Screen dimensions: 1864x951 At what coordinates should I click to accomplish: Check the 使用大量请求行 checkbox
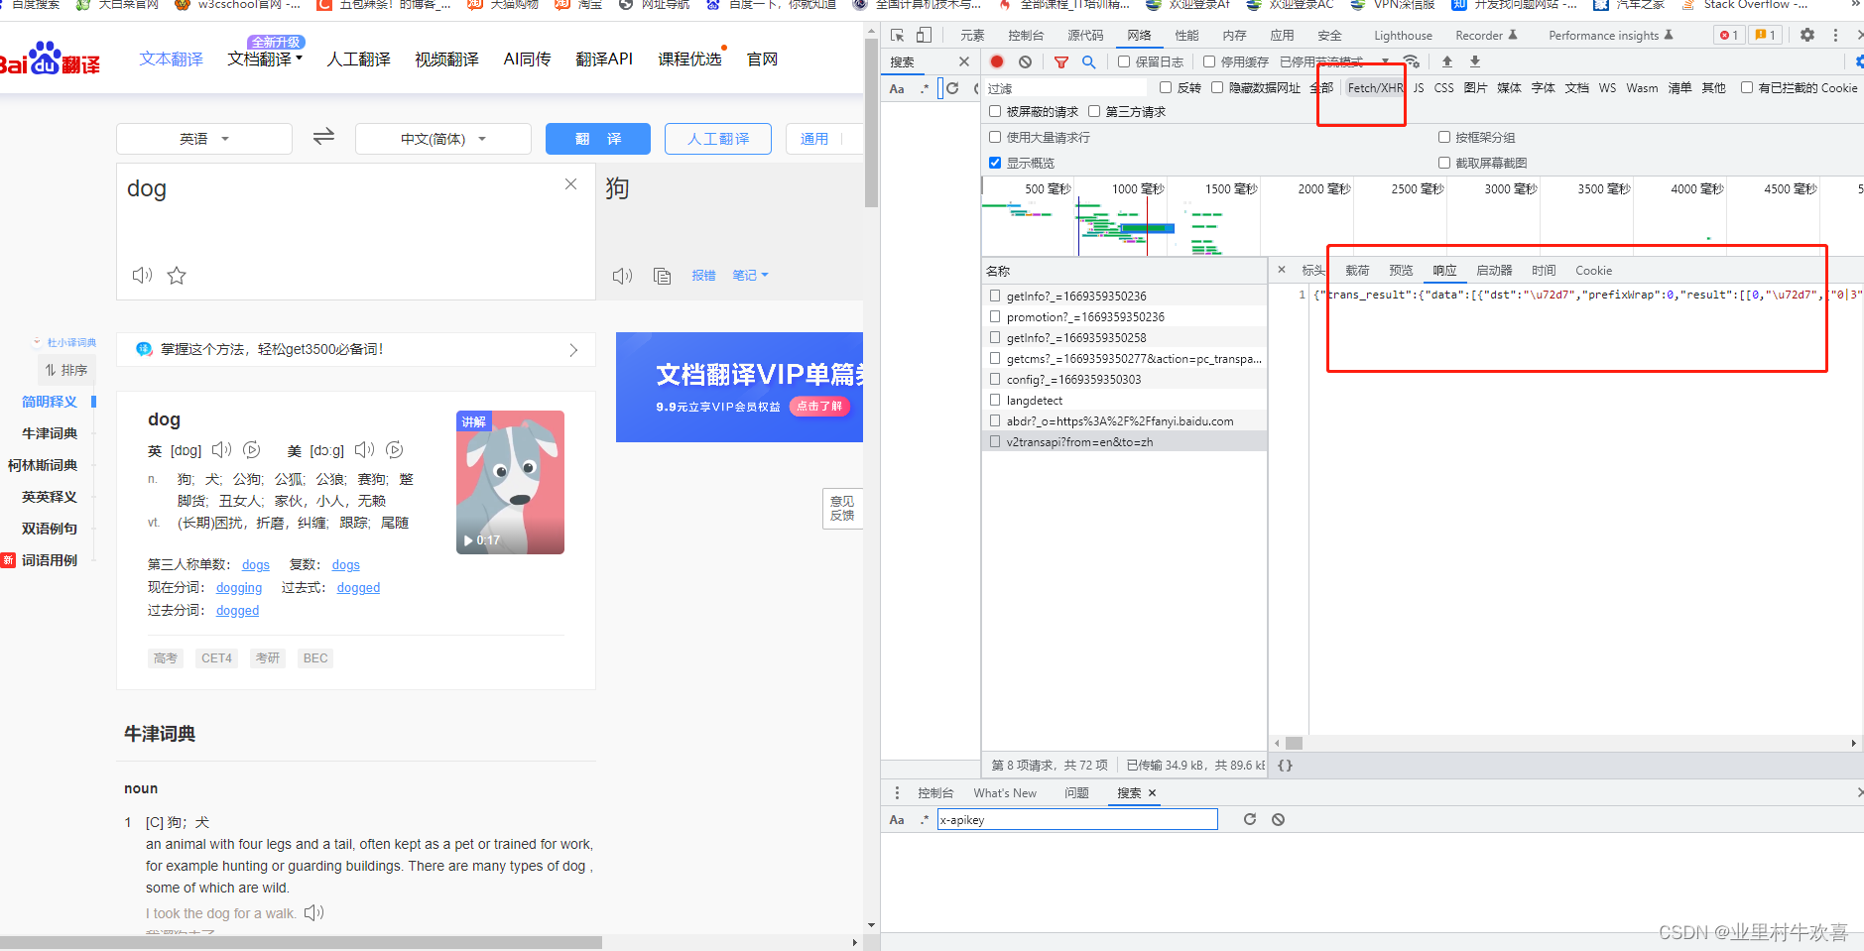click(x=995, y=137)
